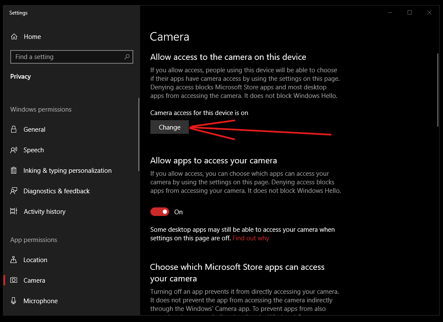Screen dimensions: 443x322
Task: Select Camera in App permissions list
Action: point(34,281)
